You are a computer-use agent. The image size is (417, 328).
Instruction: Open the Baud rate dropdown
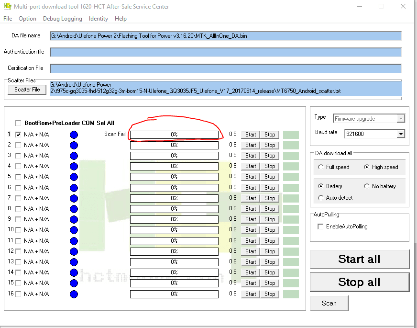pos(401,134)
